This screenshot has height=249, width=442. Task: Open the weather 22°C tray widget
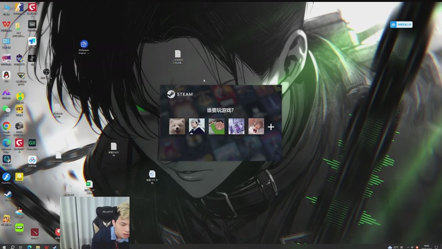(396, 247)
